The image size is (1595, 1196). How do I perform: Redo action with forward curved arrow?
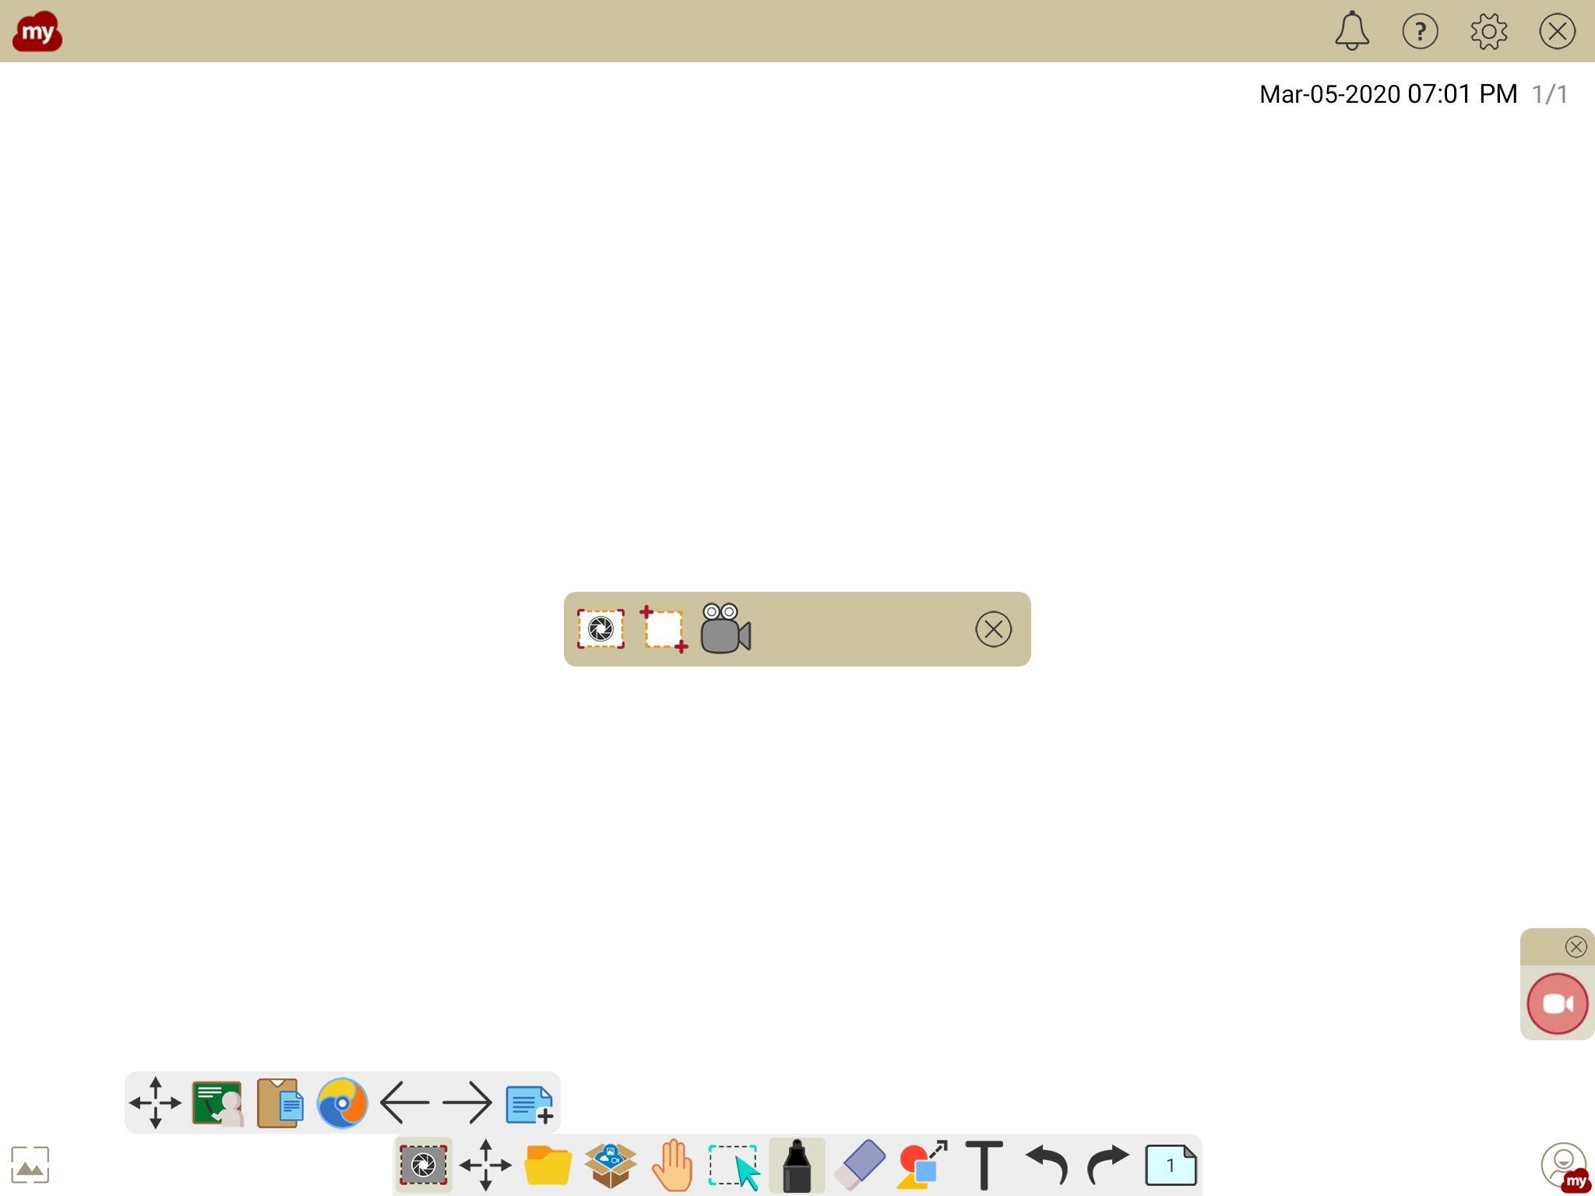(x=1108, y=1165)
